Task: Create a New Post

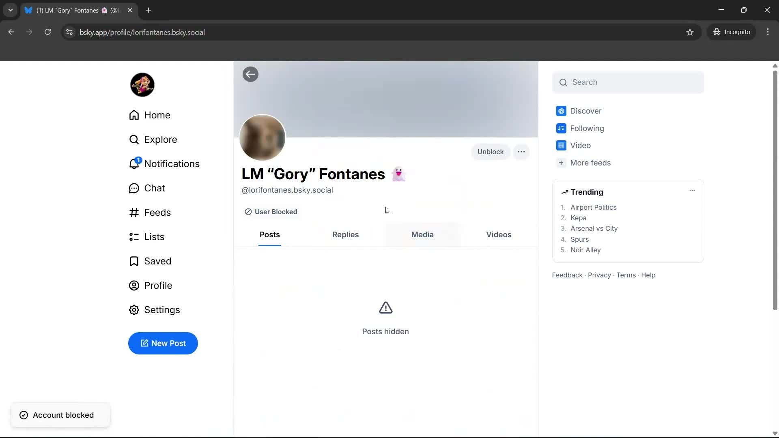Action: (x=163, y=343)
